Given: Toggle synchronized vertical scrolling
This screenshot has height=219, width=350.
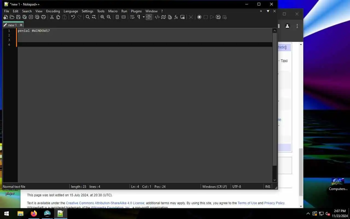Looking at the screenshot, I should (117, 17).
